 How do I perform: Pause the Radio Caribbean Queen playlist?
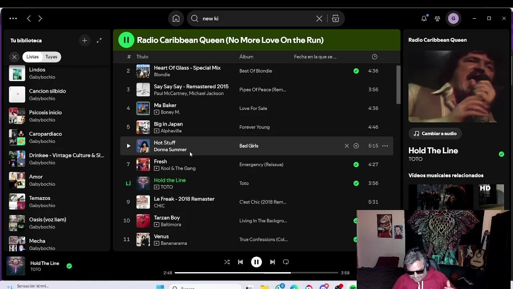point(126,40)
